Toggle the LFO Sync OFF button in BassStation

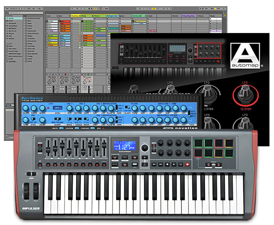(x=58, y=108)
